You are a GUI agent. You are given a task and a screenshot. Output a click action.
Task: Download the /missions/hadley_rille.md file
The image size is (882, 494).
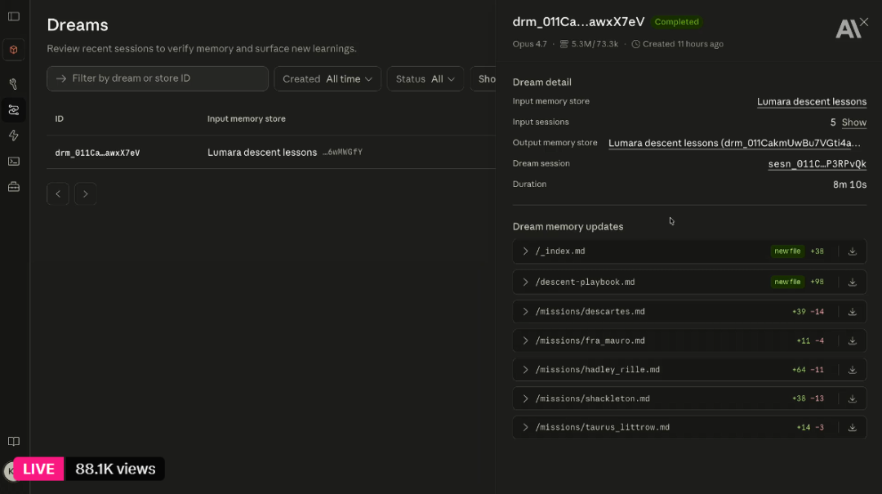852,370
